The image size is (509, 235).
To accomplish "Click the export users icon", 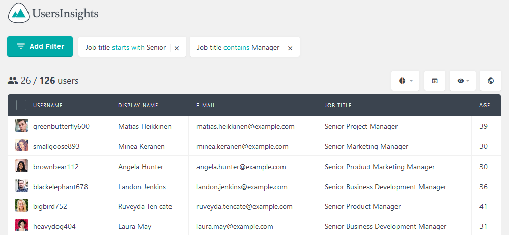I will click(x=434, y=81).
